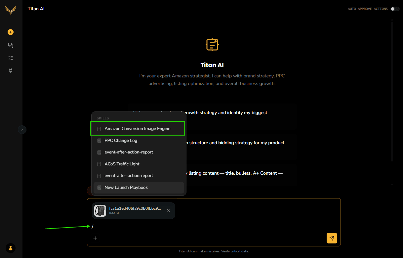
Task: Open the attached image thumbnail
Action: 100,211
